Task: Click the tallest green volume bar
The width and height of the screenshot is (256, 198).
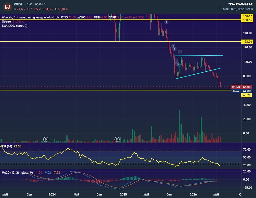Action: coord(180,126)
